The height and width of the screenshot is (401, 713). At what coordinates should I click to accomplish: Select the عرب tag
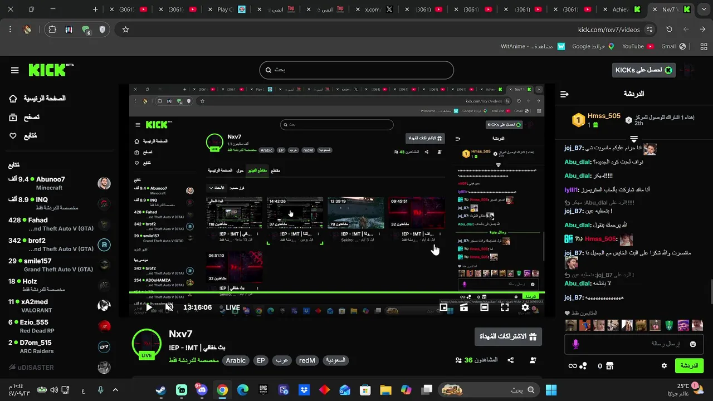coord(282,360)
